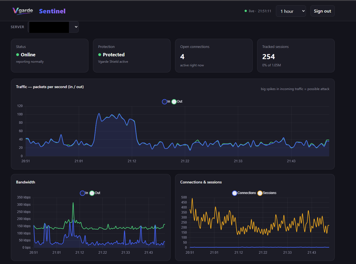Click the green live status dot
356x264 pixels.
(x=246, y=11)
